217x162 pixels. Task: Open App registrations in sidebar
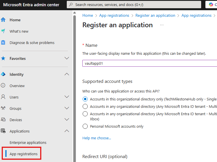click(23, 154)
